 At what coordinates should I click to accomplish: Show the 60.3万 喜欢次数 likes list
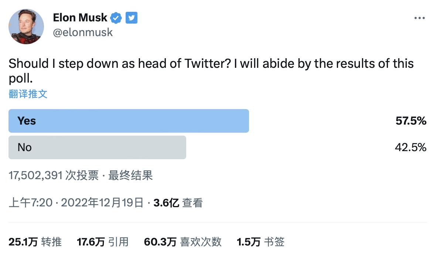point(183,242)
